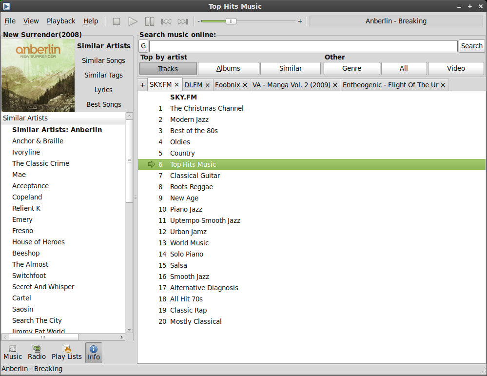
Task: Select the Albums filter button
Action: pos(228,68)
